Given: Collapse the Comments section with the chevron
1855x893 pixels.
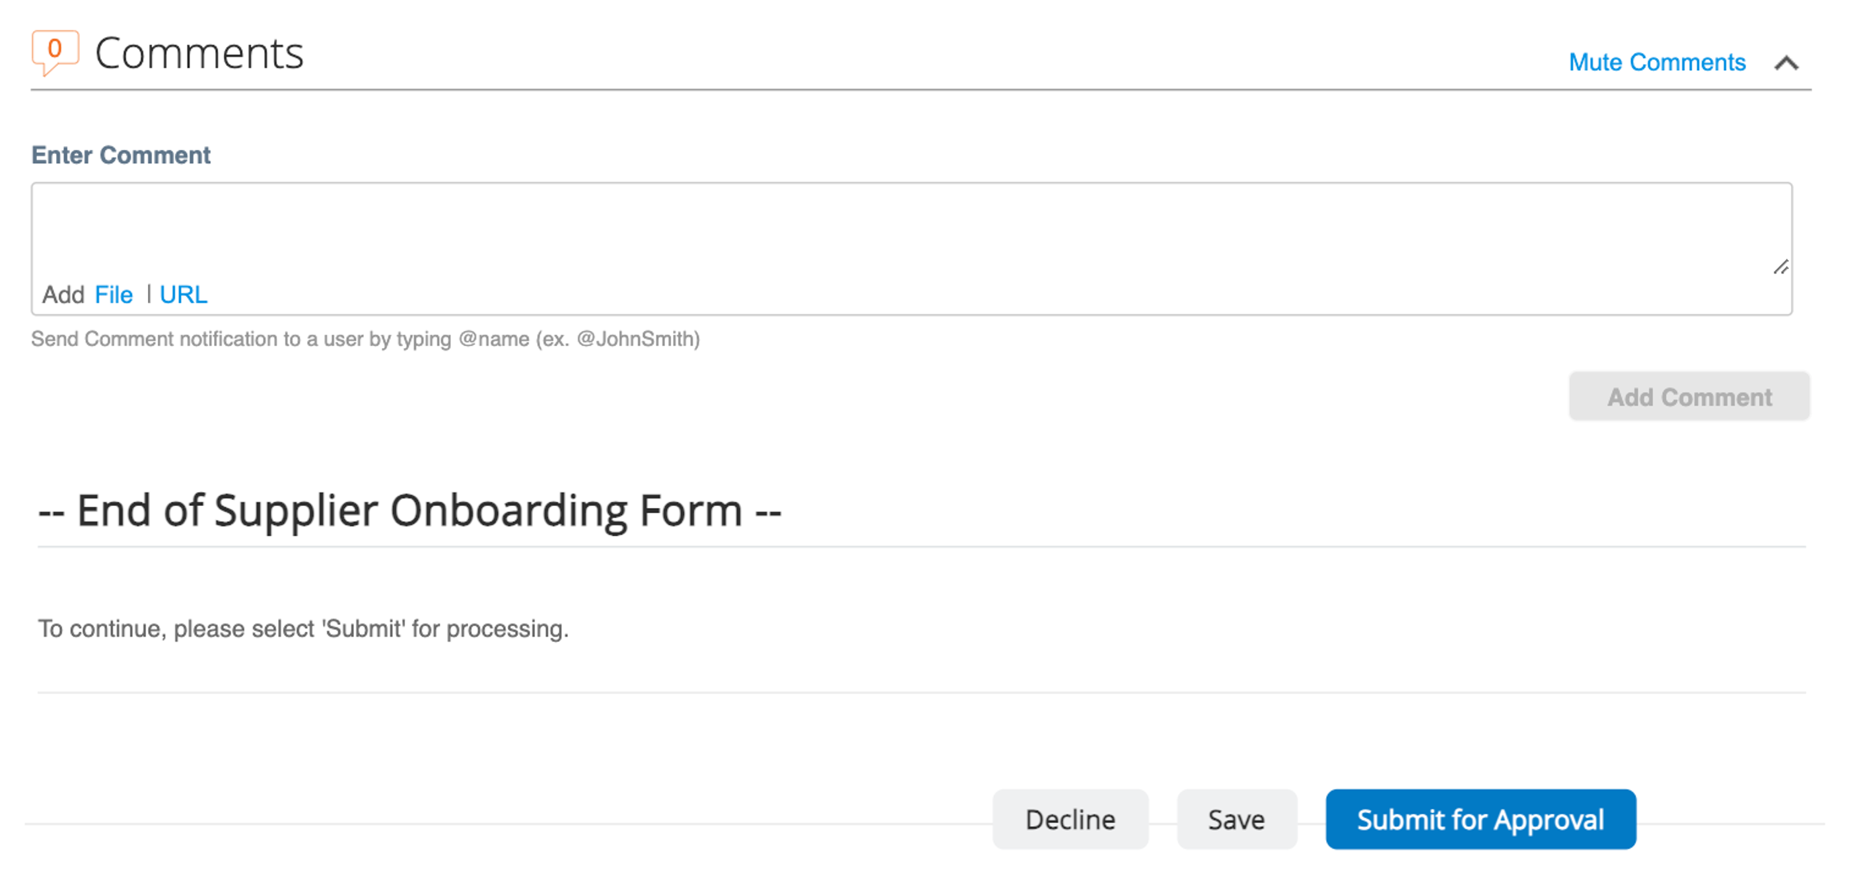Looking at the screenshot, I should [x=1786, y=63].
